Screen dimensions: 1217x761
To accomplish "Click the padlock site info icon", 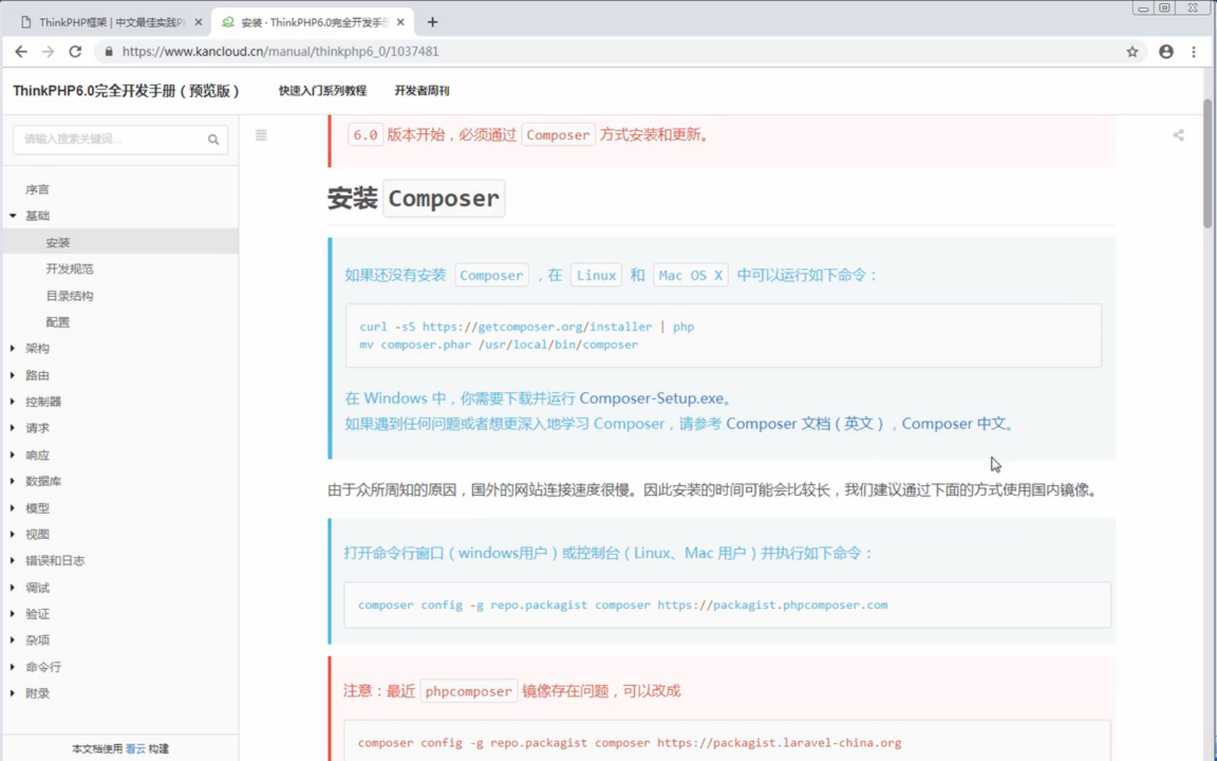I will [109, 51].
